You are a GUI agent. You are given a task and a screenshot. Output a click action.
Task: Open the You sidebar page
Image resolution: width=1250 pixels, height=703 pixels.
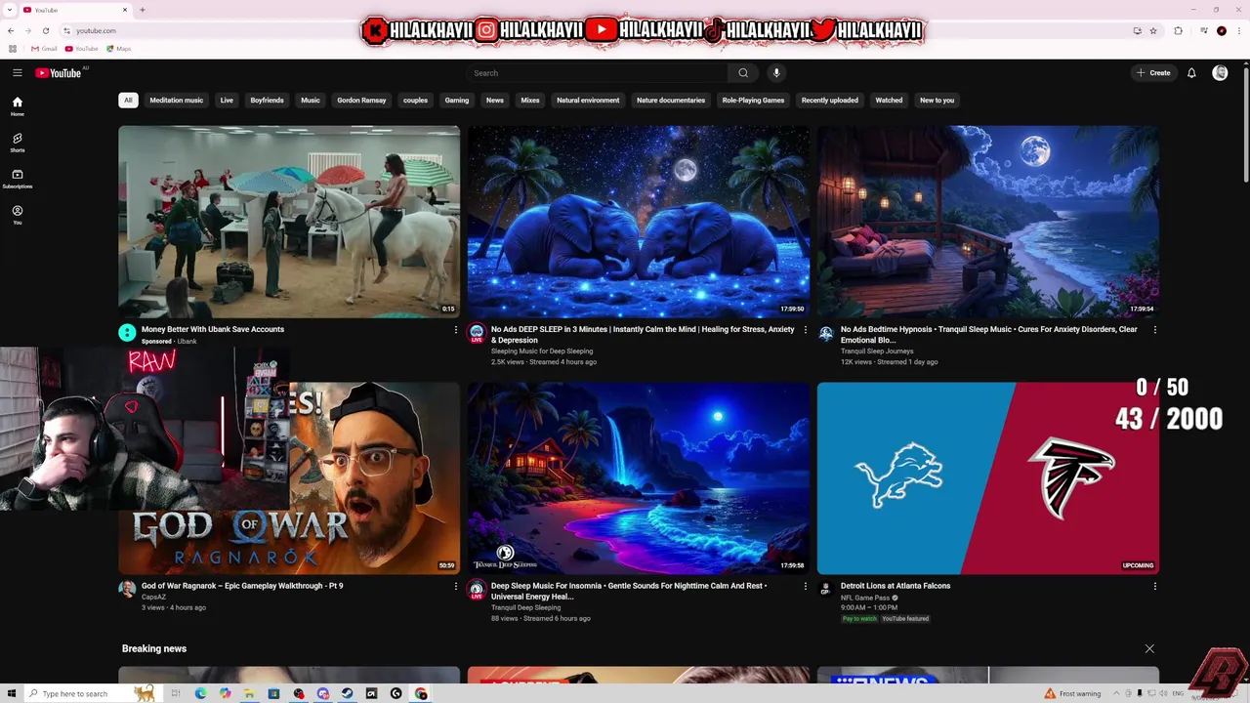tap(17, 215)
